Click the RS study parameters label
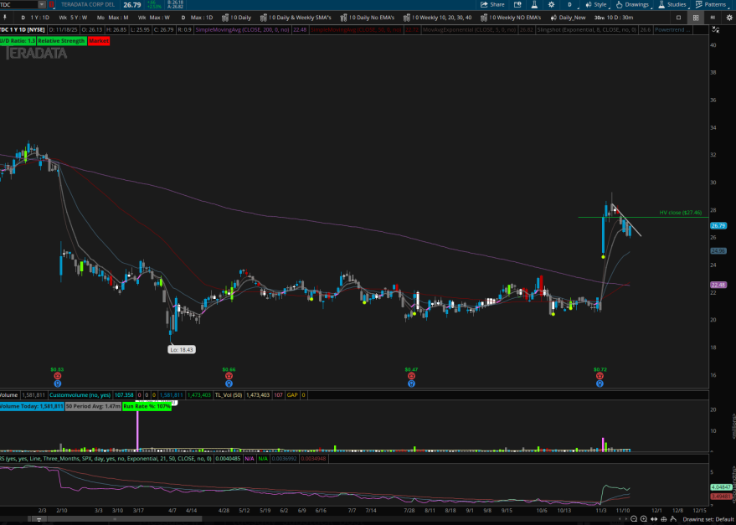The width and height of the screenshot is (736, 525). 106,458
